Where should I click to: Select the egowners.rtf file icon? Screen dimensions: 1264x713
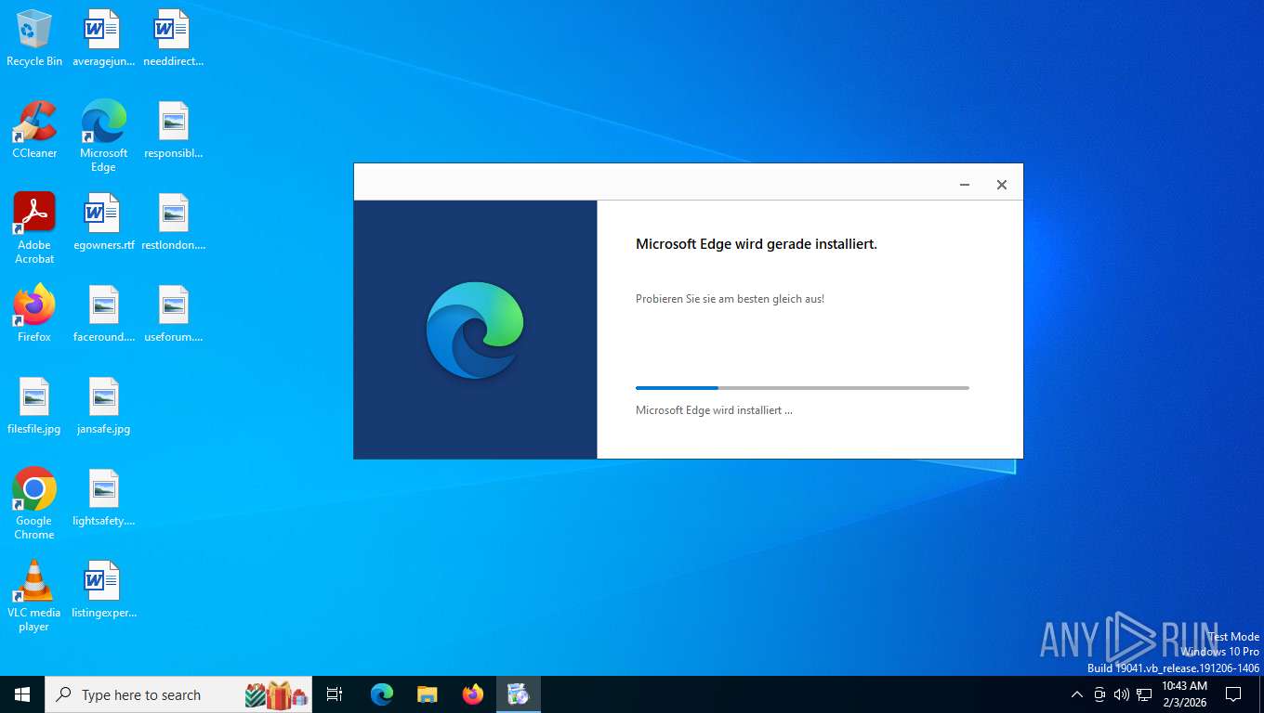pyautogui.click(x=103, y=223)
